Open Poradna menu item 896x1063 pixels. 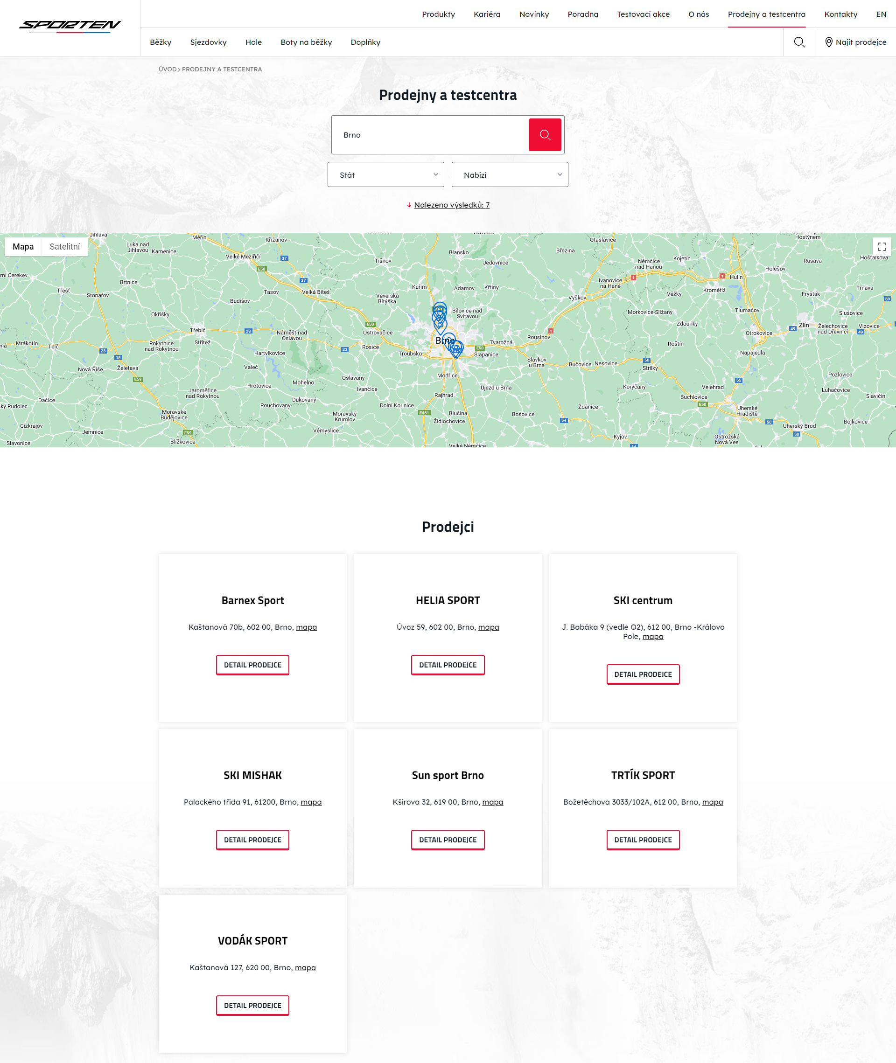582,14
